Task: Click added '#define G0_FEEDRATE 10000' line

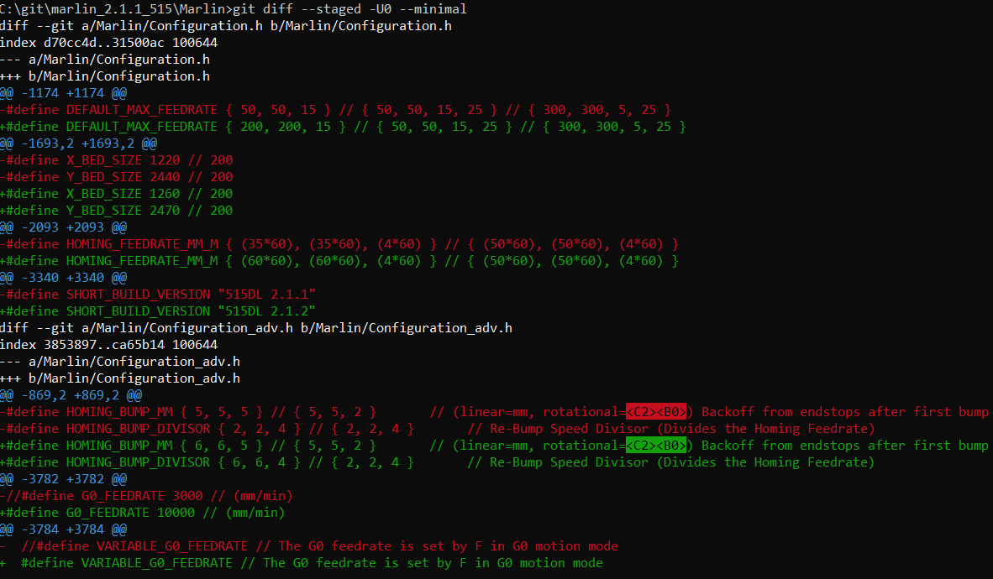Action: [143, 512]
